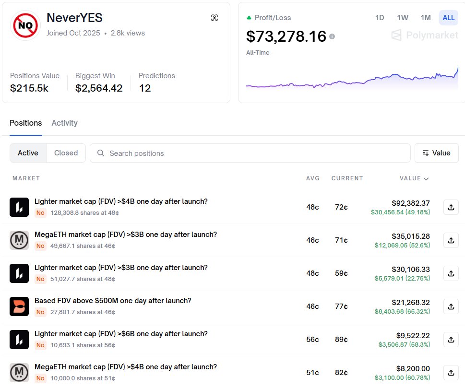Viewport: 465px width, 388px height.
Task: Share the Lighter >$3B position
Action: pyautogui.click(x=451, y=273)
